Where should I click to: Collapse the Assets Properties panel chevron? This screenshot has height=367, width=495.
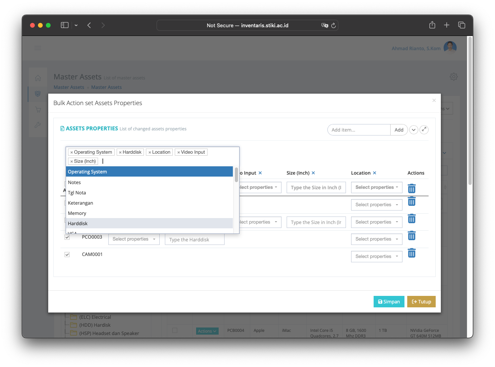(414, 130)
